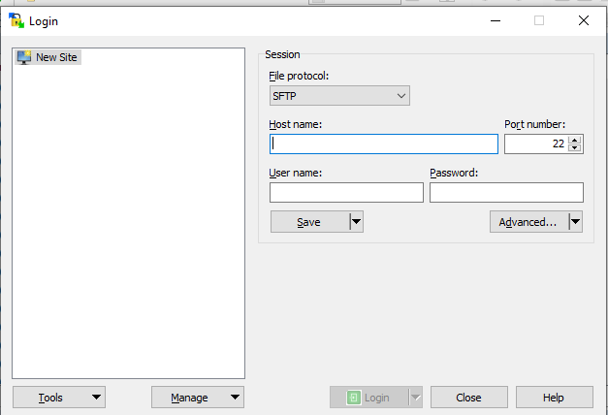This screenshot has width=608, height=415.
Task: Increase port number with up arrow
Action: 575,140
